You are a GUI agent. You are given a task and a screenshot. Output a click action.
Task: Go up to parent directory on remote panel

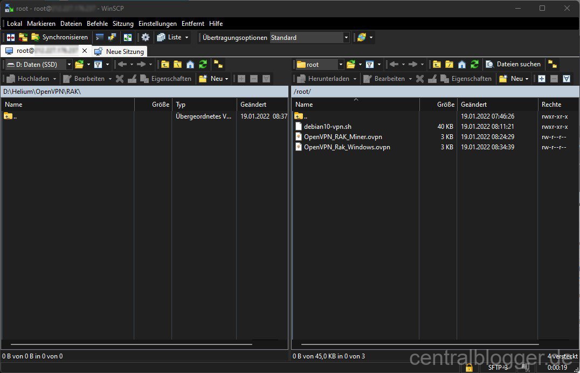click(437, 64)
